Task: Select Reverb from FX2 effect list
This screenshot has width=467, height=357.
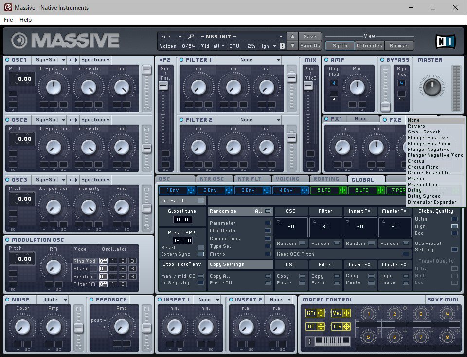Action: click(x=435, y=126)
